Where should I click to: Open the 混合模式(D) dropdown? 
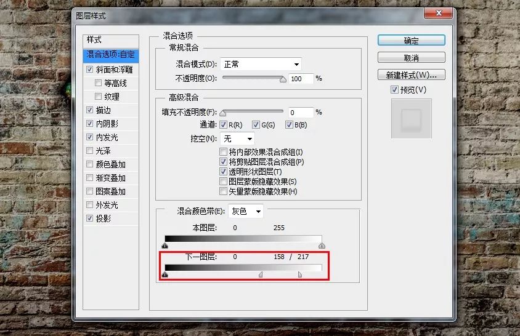(x=261, y=64)
